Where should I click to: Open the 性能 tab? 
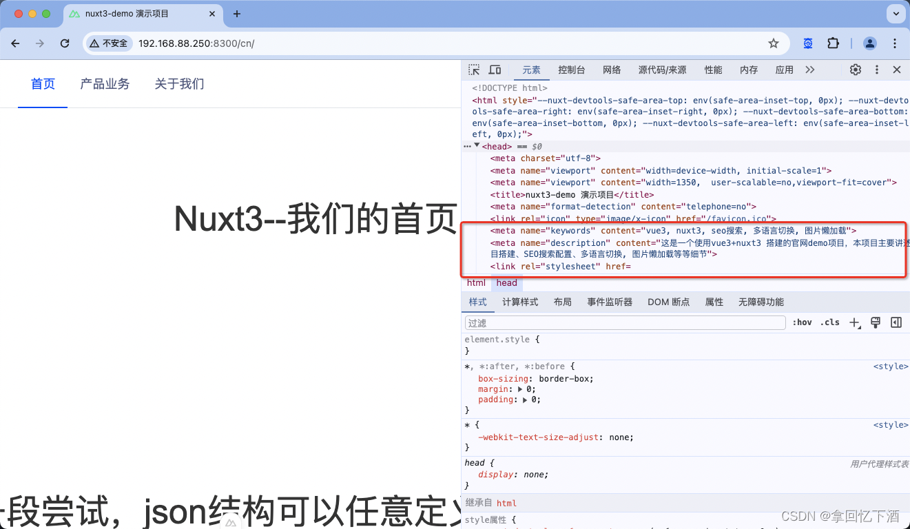(x=713, y=70)
